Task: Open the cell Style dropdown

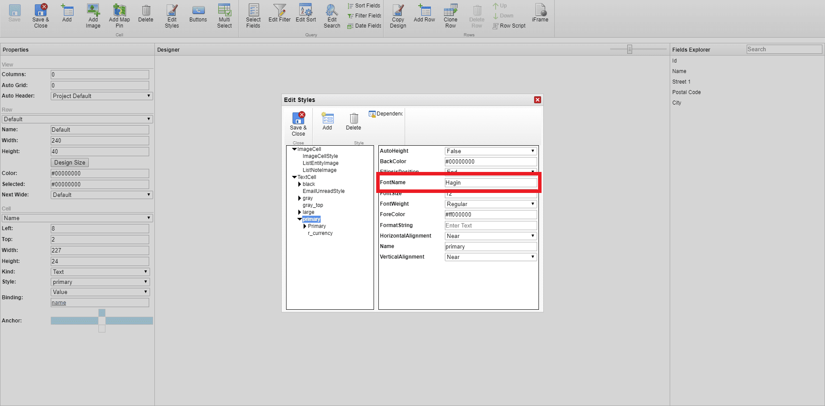Action: pyautogui.click(x=100, y=282)
